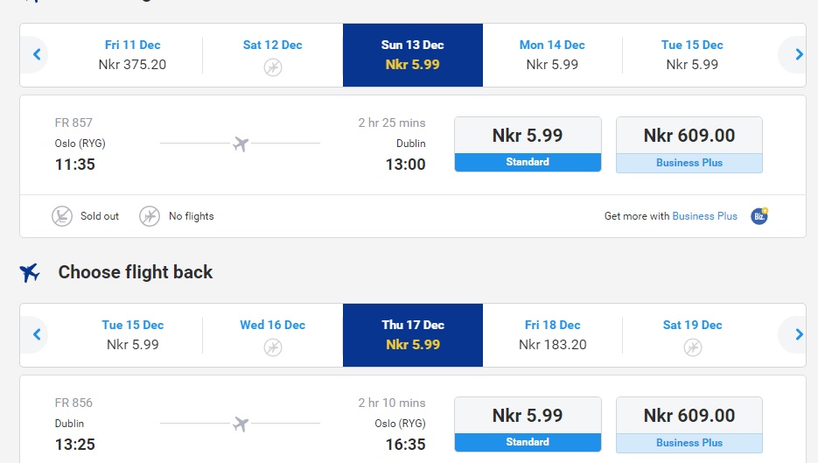Click the Sold out seat legend icon

coord(61,216)
